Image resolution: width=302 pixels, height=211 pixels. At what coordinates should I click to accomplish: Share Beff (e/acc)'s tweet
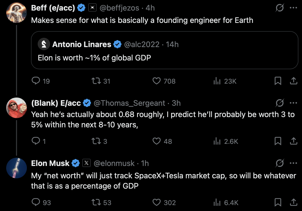[x=293, y=81]
